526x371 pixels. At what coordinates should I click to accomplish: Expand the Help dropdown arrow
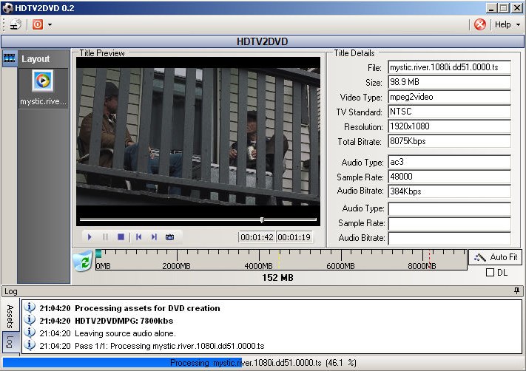[518, 25]
